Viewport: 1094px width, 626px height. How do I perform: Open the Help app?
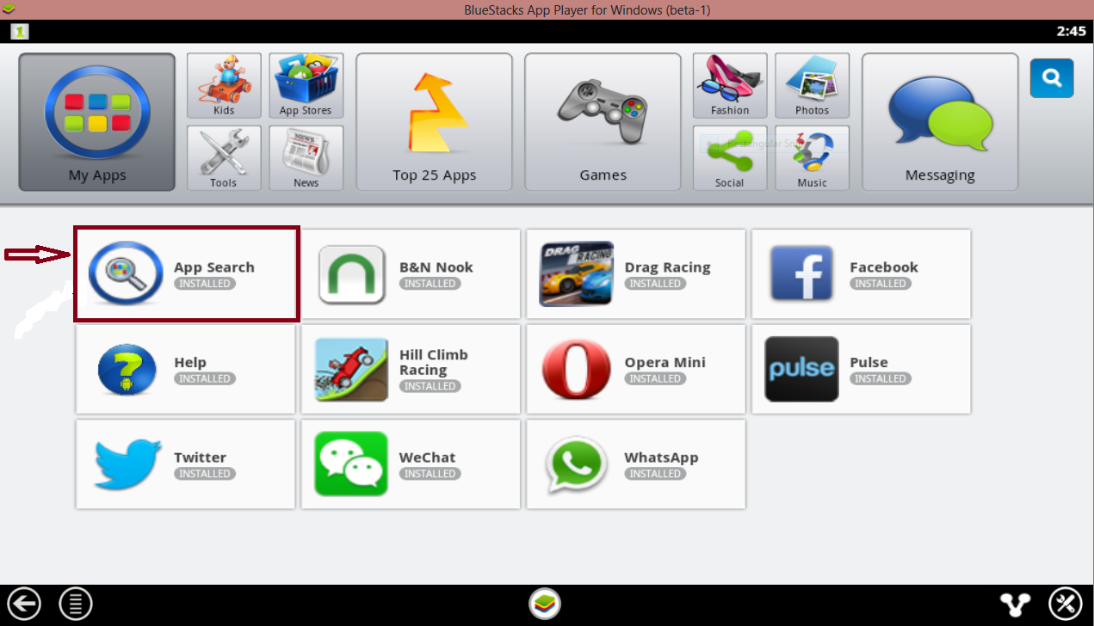pos(185,370)
